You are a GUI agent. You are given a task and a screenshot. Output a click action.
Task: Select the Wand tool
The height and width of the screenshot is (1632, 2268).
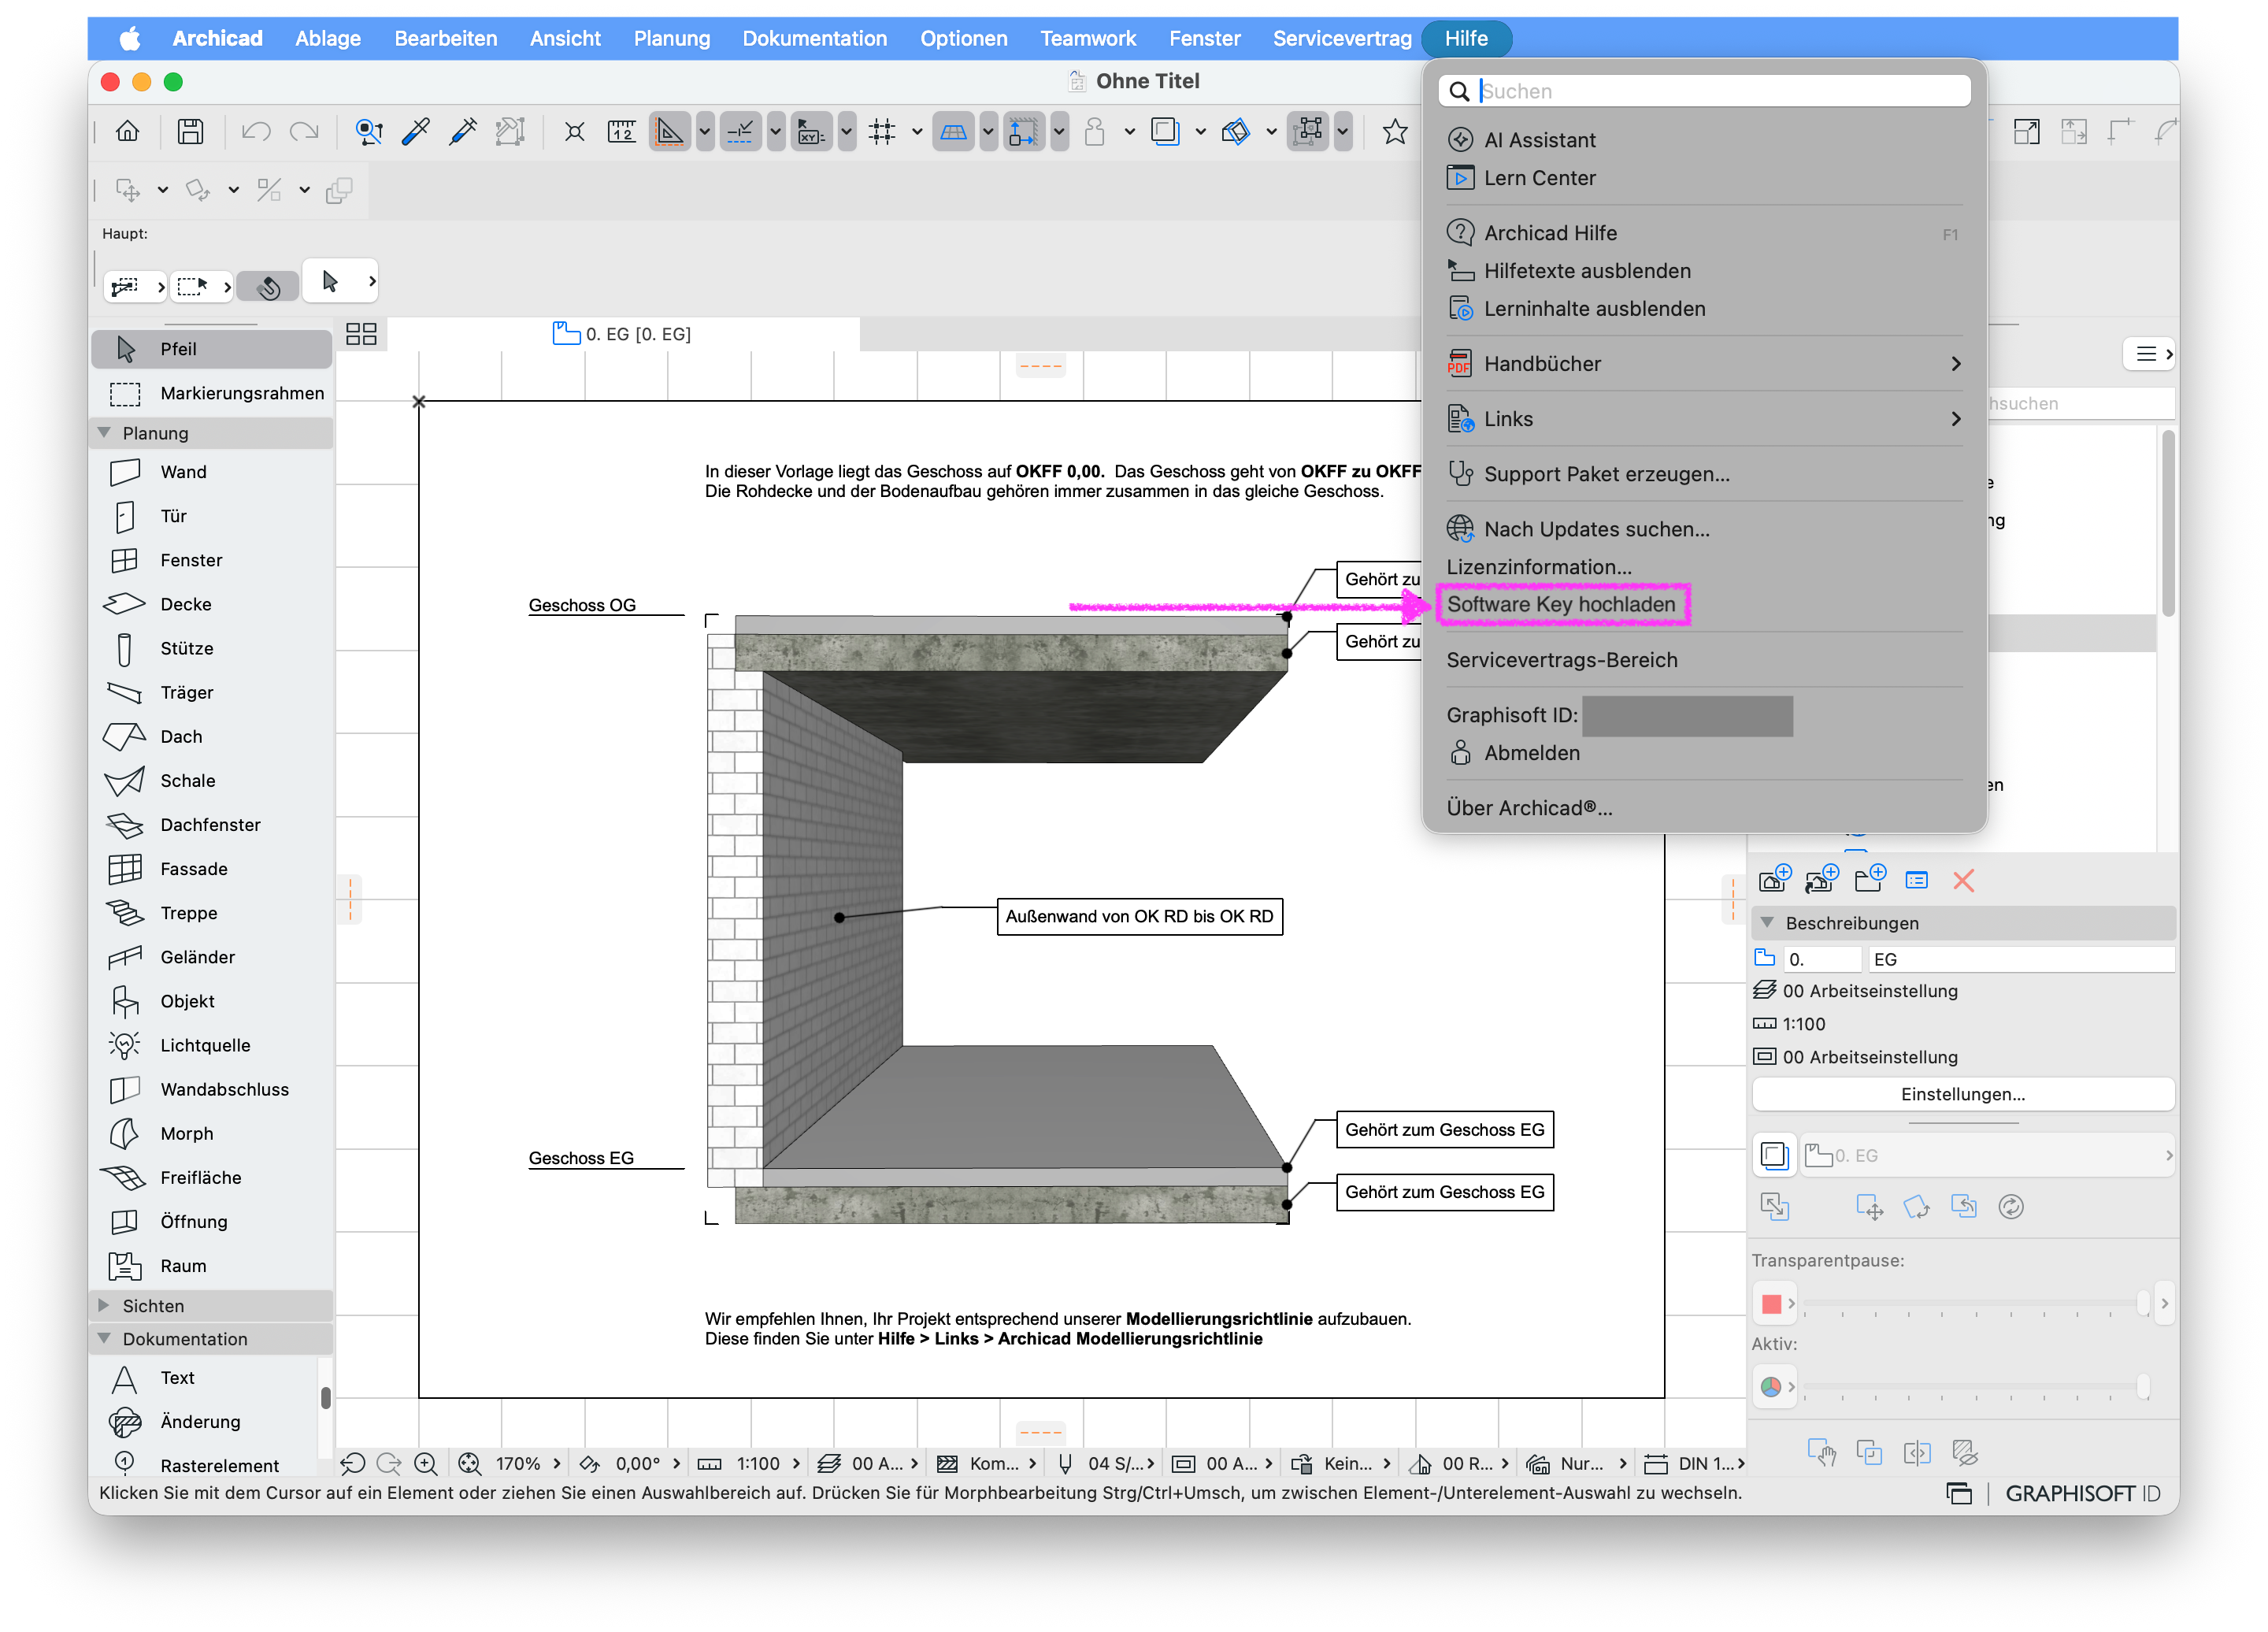pyautogui.click(x=211, y=472)
